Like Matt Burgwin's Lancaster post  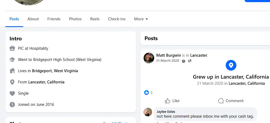pos(172,101)
